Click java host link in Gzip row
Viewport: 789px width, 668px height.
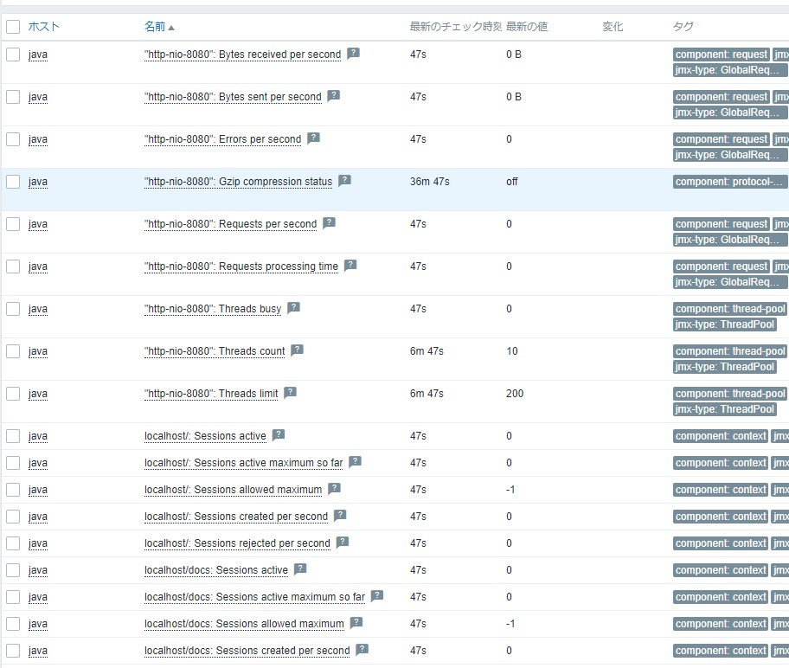pyautogui.click(x=37, y=182)
